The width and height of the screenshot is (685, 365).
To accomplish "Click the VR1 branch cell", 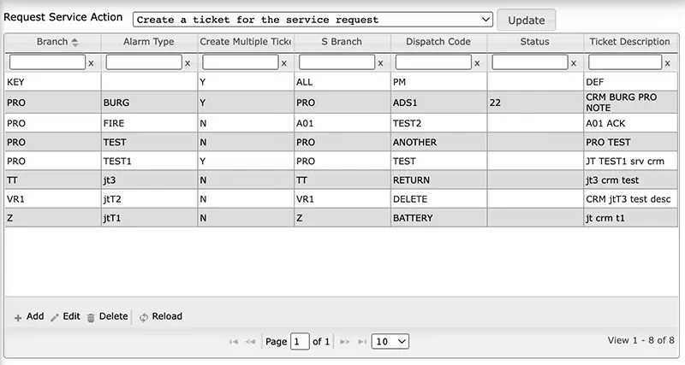I will coord(53,199).
